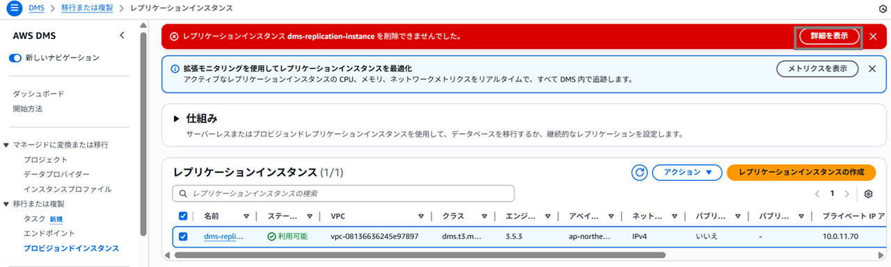Sort by エンジン version column arrow

click(x=548, y=216)
